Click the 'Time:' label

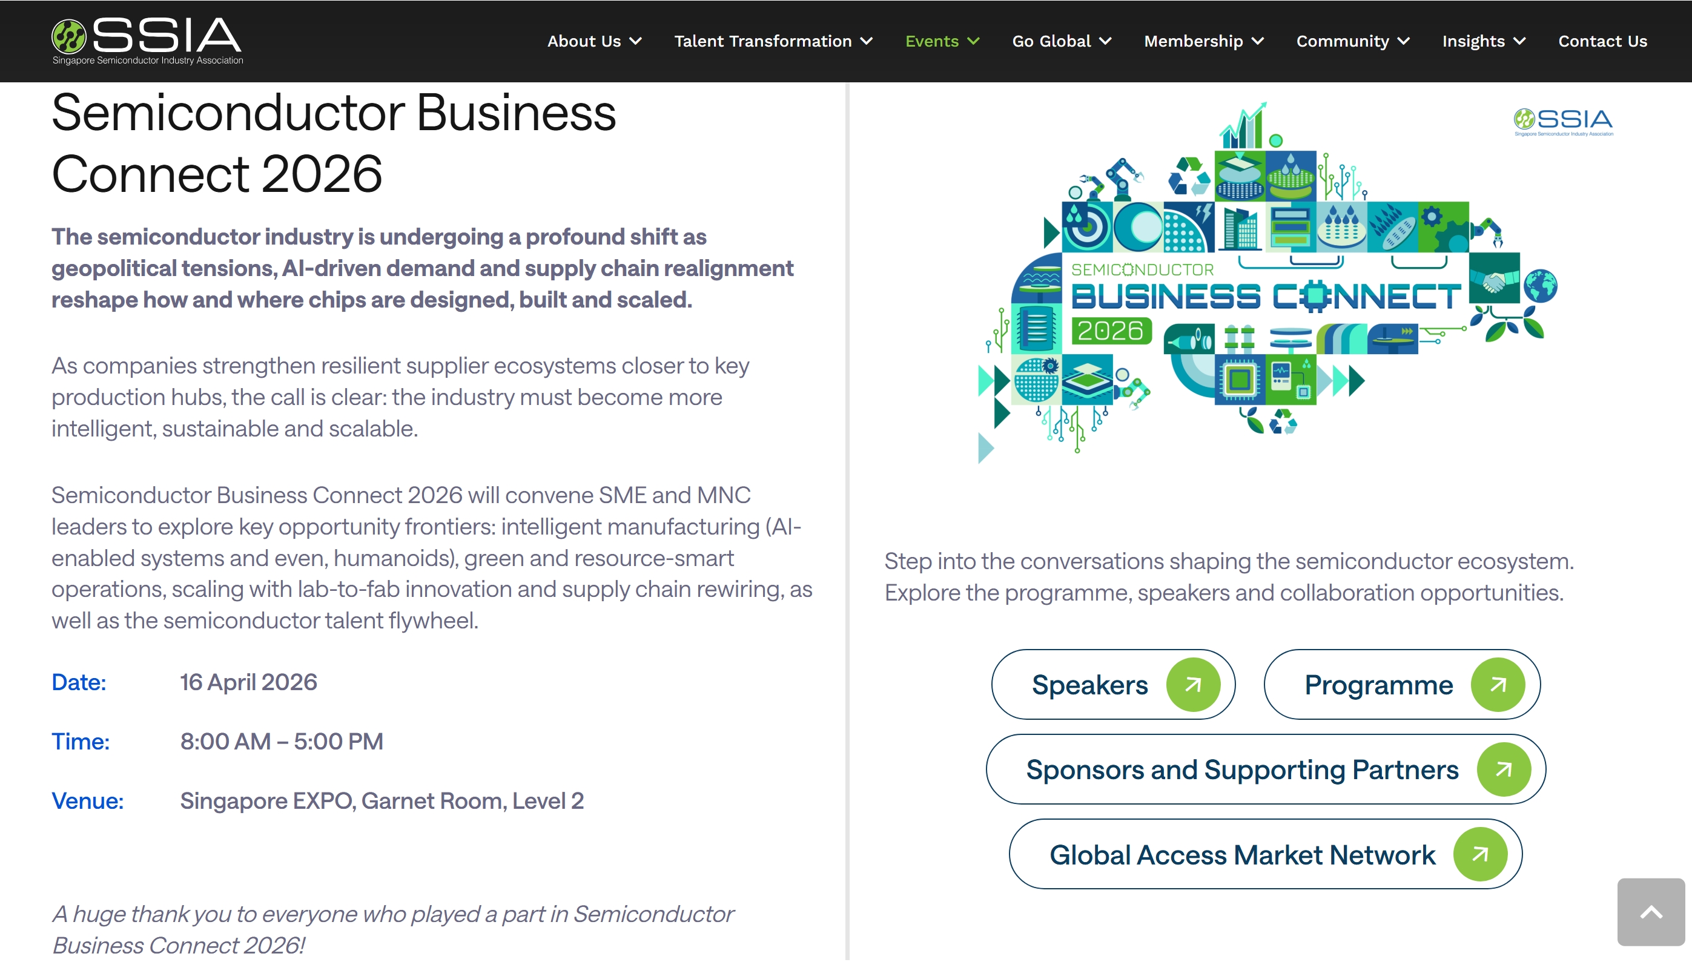tap(81, 742)
